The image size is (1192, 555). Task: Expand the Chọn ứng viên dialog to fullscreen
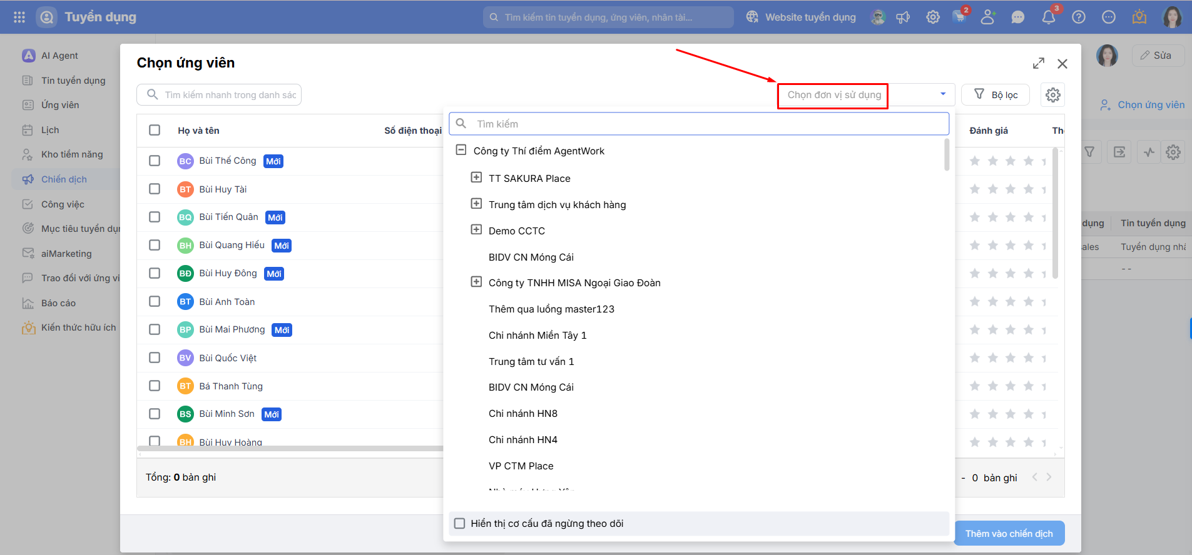[1039, 63]
